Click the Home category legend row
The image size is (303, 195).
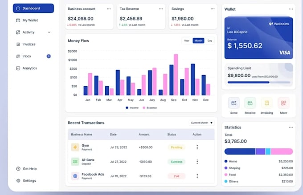click(258, 161)
